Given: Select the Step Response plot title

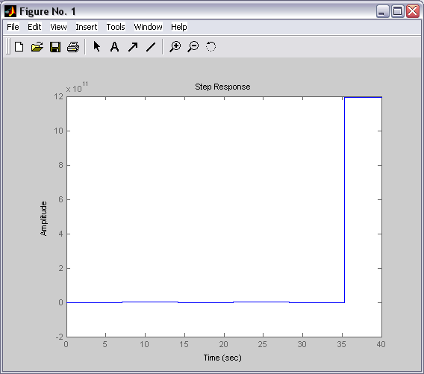Looking at the screenshot, I should (x=222, y=87).
